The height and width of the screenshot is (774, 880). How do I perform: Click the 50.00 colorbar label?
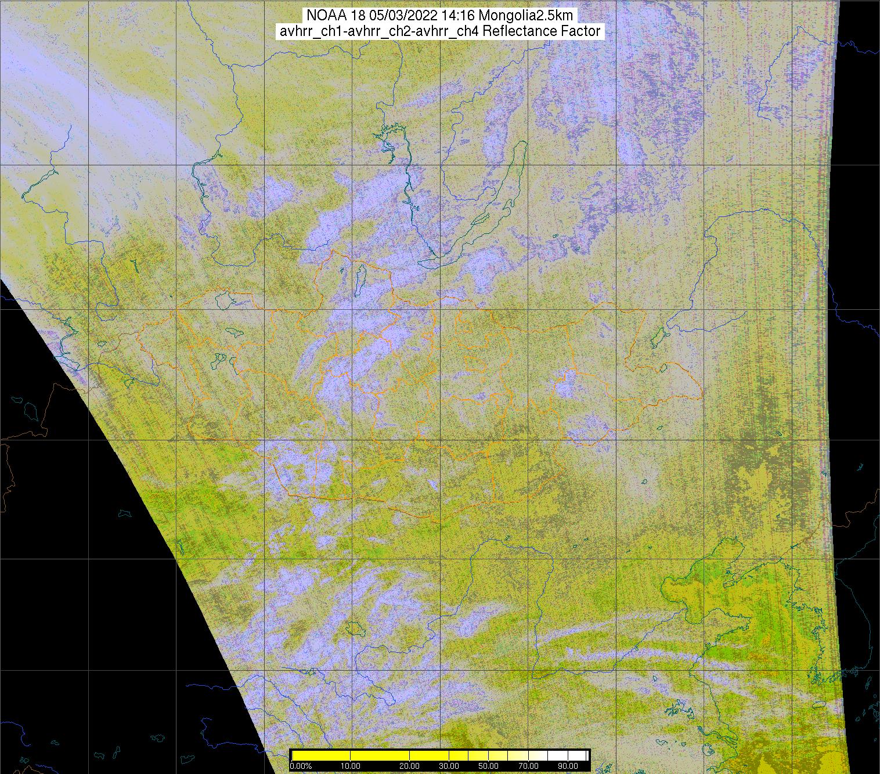(490, 766)
